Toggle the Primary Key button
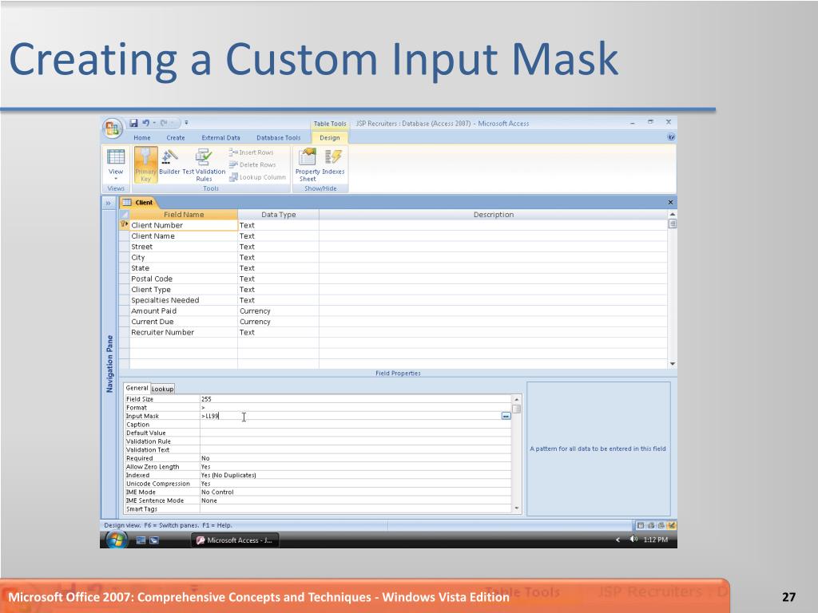The image size is (818, 613). point(145,164)
